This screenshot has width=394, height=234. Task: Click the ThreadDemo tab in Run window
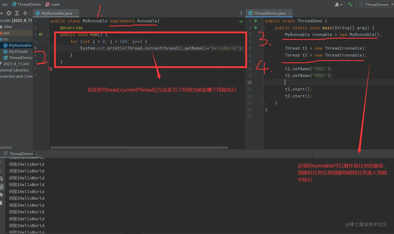pos(21,154)
